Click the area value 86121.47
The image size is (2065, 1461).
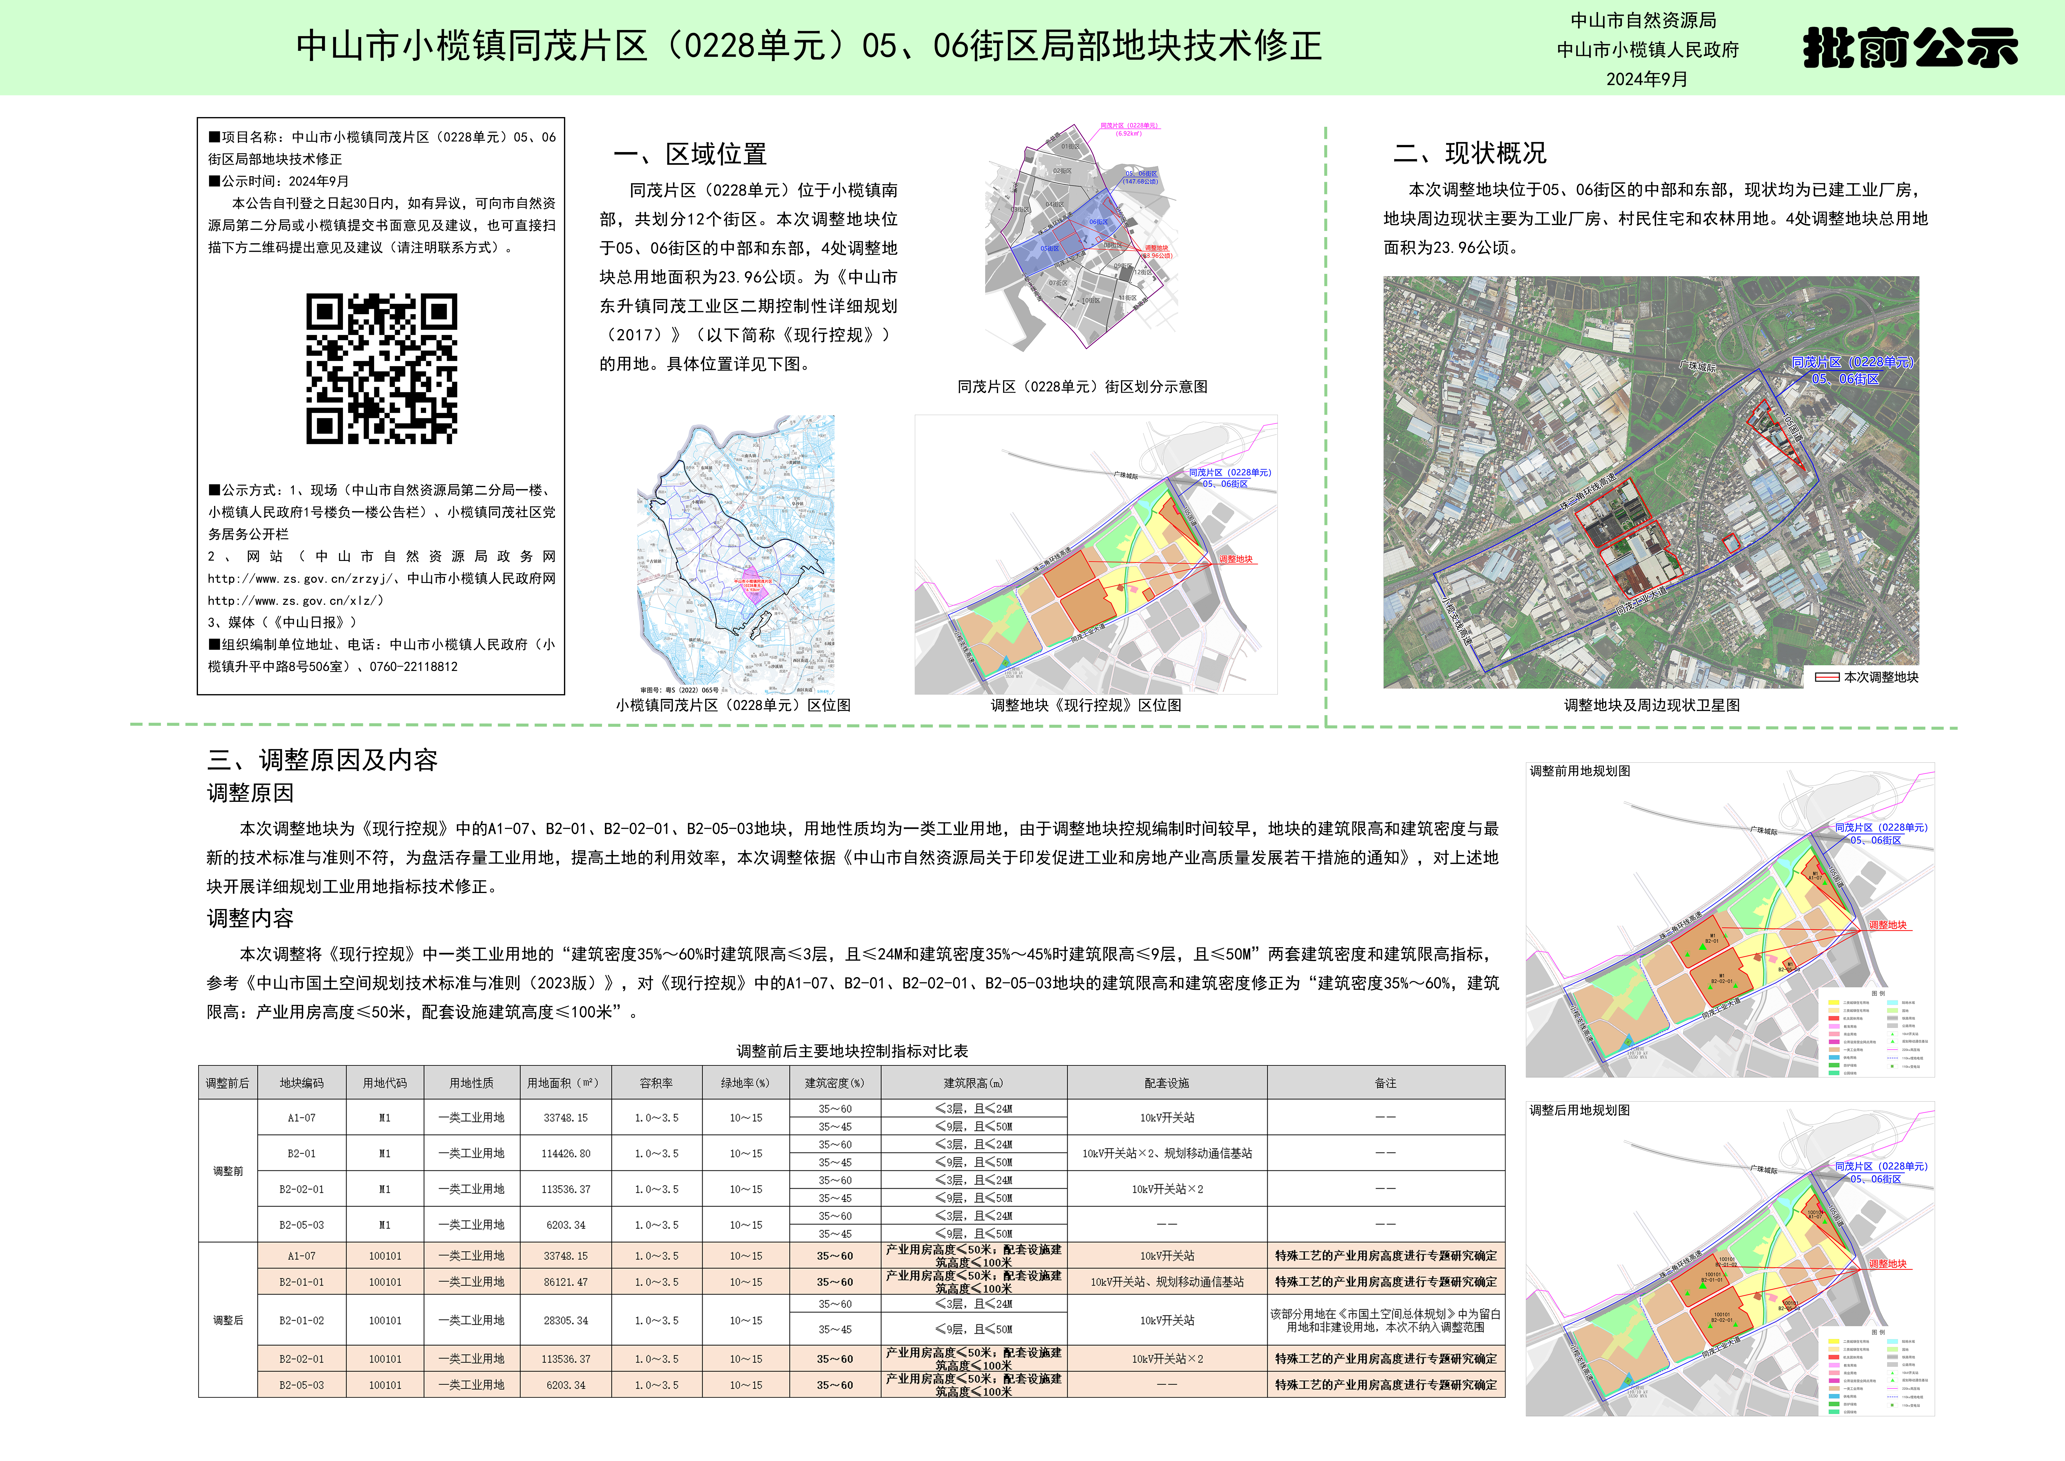point(566,1282)
